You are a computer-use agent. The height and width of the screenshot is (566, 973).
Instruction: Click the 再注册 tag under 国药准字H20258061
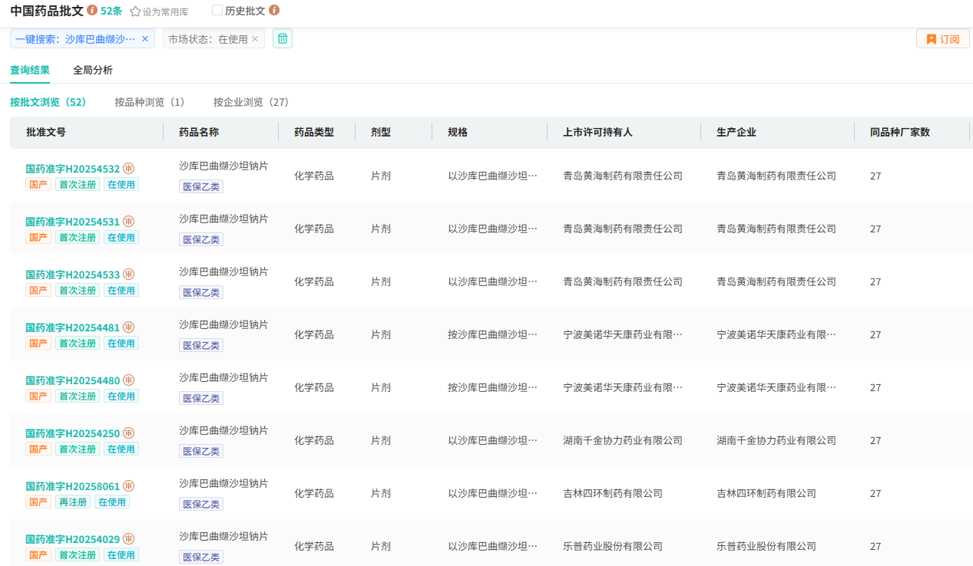(73, 502)
